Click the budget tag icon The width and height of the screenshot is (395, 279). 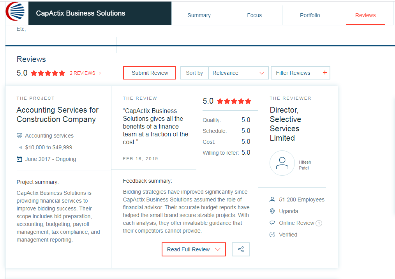[x=19, y=147]
